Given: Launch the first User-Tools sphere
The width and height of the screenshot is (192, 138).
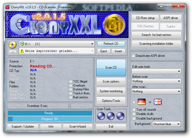Looking at the screenshot, I should coord(101,116).
